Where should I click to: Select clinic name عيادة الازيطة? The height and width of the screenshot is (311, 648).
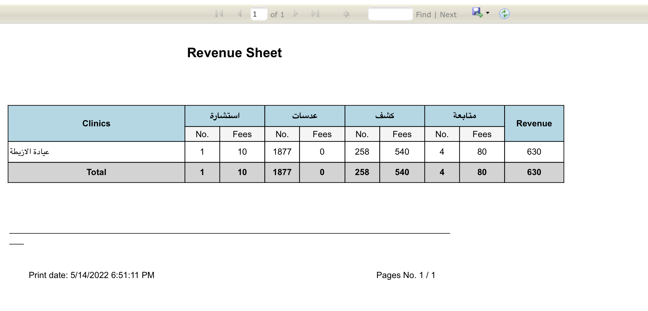[x=29, y=152]
